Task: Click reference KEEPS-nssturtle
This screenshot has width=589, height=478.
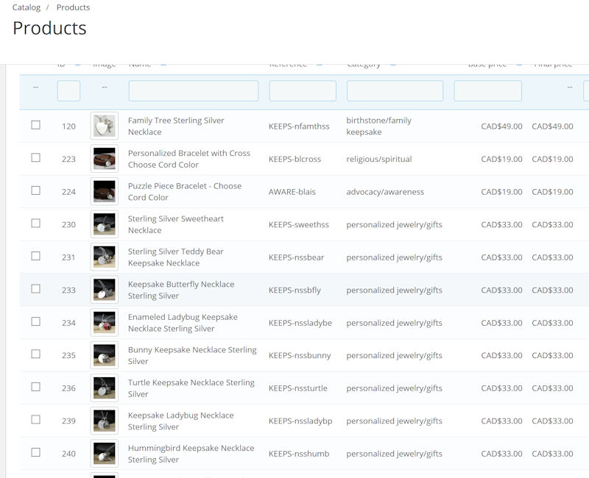Action: [298, 388]
